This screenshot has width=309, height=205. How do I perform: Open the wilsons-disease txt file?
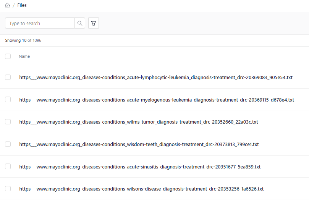141,189
